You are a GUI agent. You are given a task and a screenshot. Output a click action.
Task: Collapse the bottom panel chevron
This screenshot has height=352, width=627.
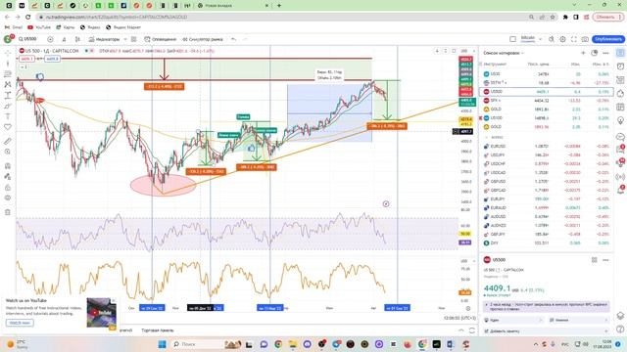(461, 330)
